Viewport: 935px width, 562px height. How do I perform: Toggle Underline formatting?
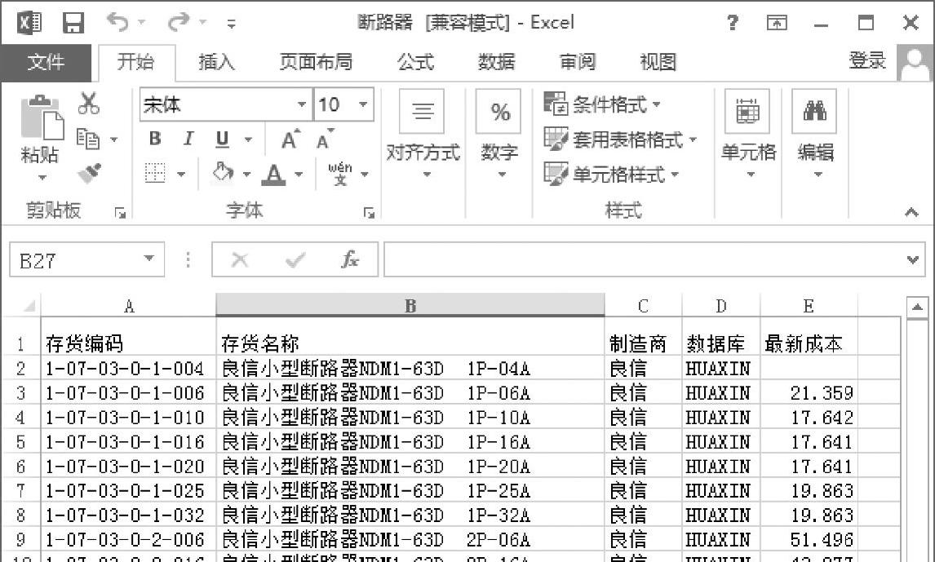tap(222, 139)
